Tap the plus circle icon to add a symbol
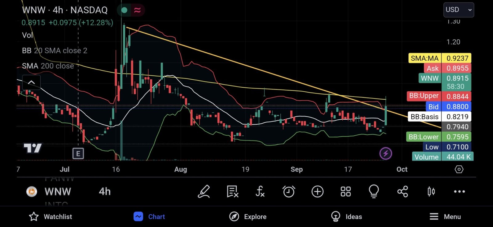Viewport: 493px width, 227px height. pos(317,191)
